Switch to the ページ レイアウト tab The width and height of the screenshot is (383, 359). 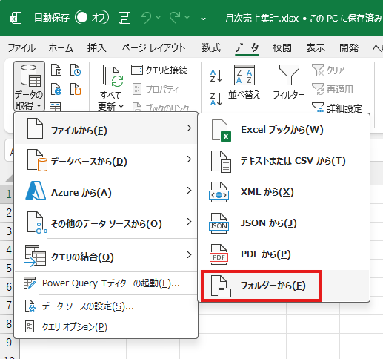coord(153,47)
